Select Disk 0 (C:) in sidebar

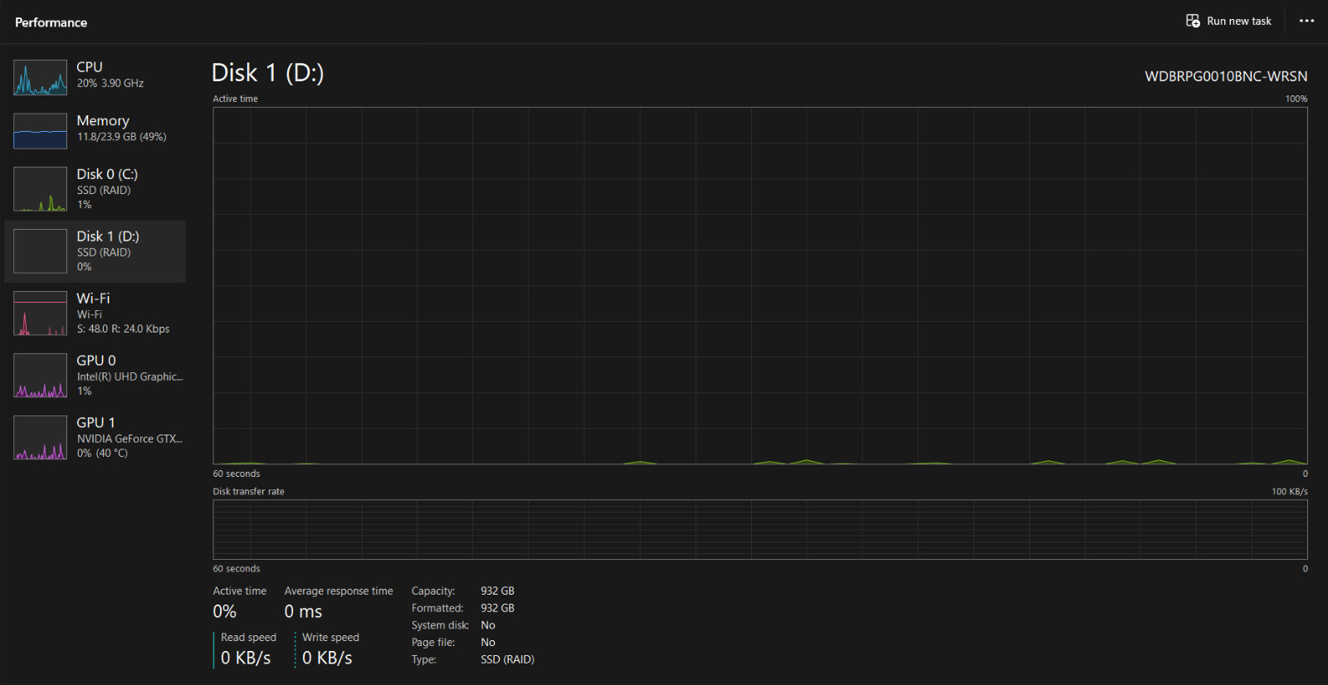point(95,189)
